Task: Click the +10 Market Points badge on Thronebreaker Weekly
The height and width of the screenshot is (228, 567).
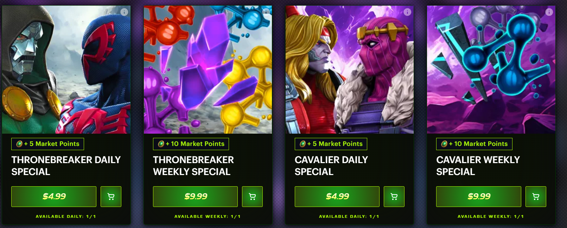Action: 191,144
